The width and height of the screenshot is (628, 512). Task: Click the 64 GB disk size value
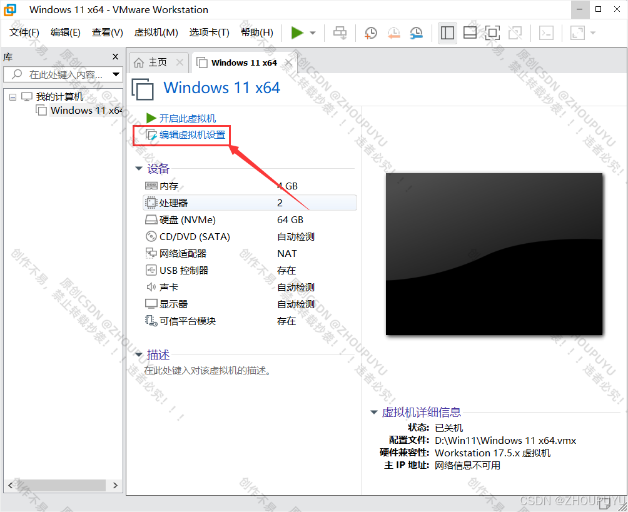(x=290, y=220)
